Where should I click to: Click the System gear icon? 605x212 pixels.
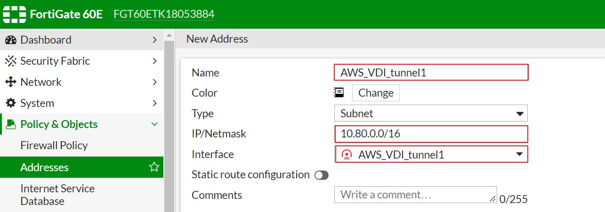coord(11,103)
